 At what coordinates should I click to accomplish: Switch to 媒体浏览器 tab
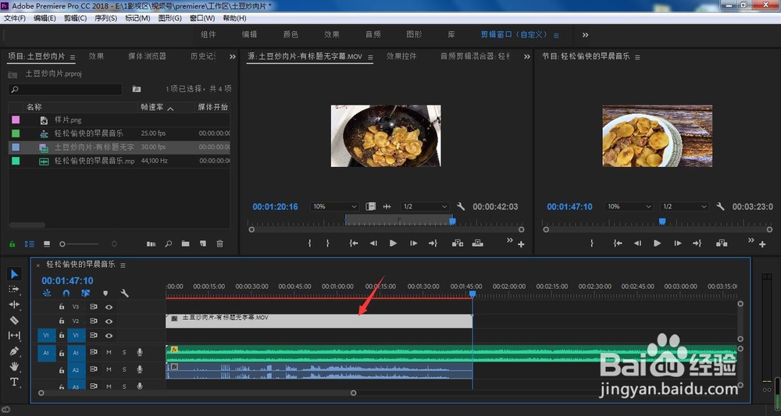click(x=147, y=56)
